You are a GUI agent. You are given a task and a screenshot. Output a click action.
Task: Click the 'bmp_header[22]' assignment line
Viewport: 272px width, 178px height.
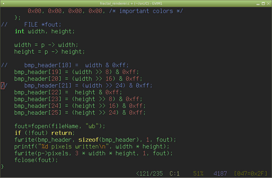tap(68, 92)
